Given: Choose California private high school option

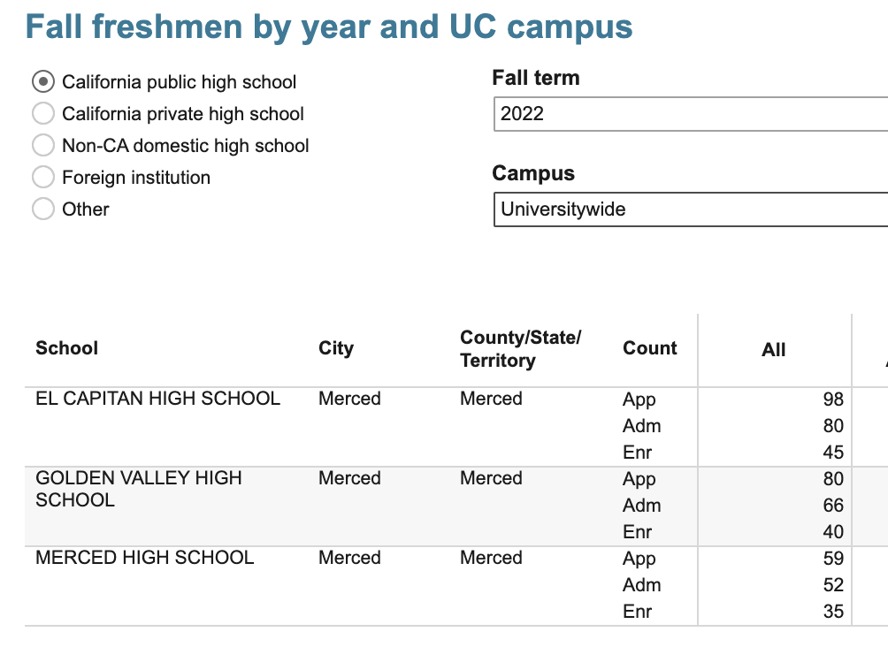Looking at the screenshot, I should (x=42, y=114).
